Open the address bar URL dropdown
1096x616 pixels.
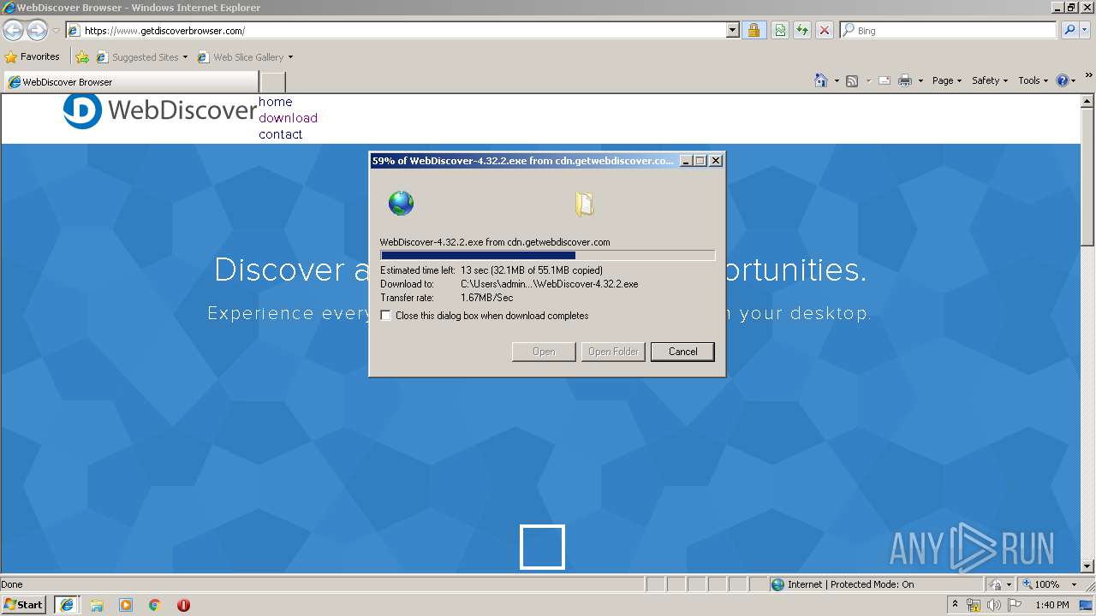732,30
